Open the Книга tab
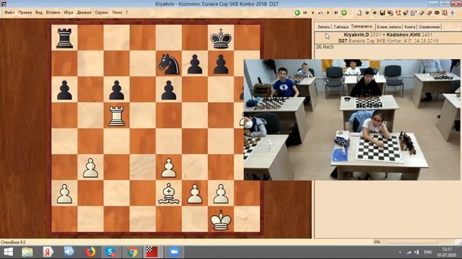462x259 pixels. 409,27
